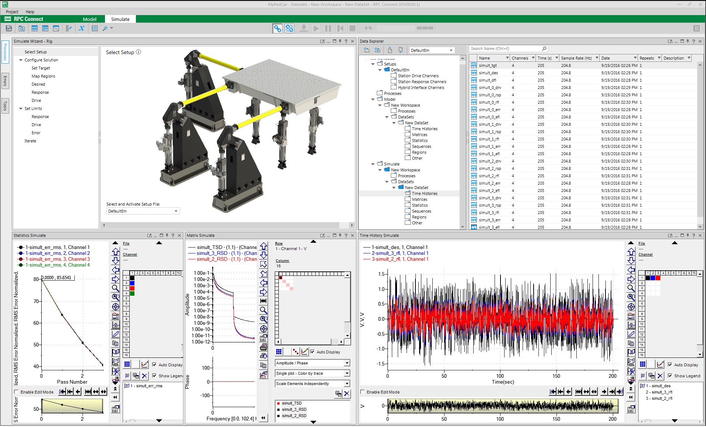Switch to the Model tab
This screenshot has height=427, width=706.
[x=89, y=19]
